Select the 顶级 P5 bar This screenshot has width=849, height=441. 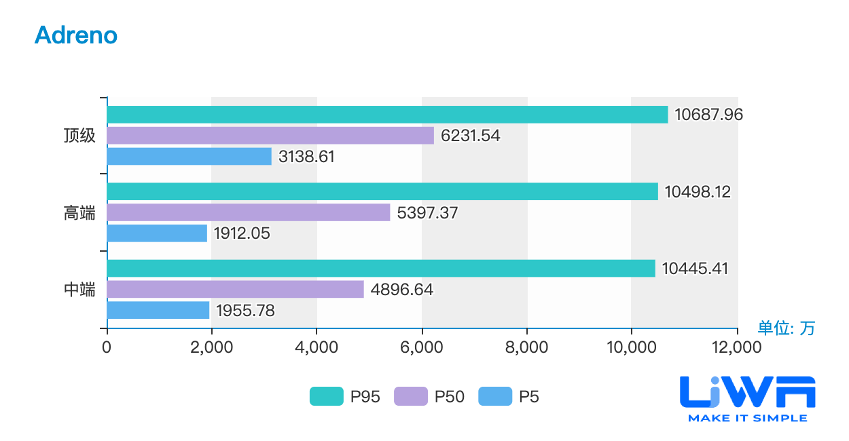point(189,157)
